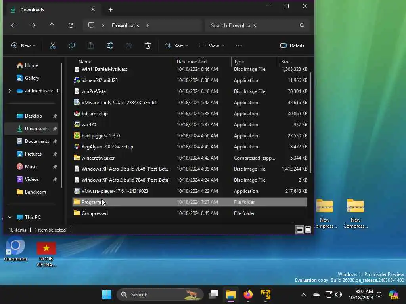Click File Explorer on taskbar

tap(231, 294)
